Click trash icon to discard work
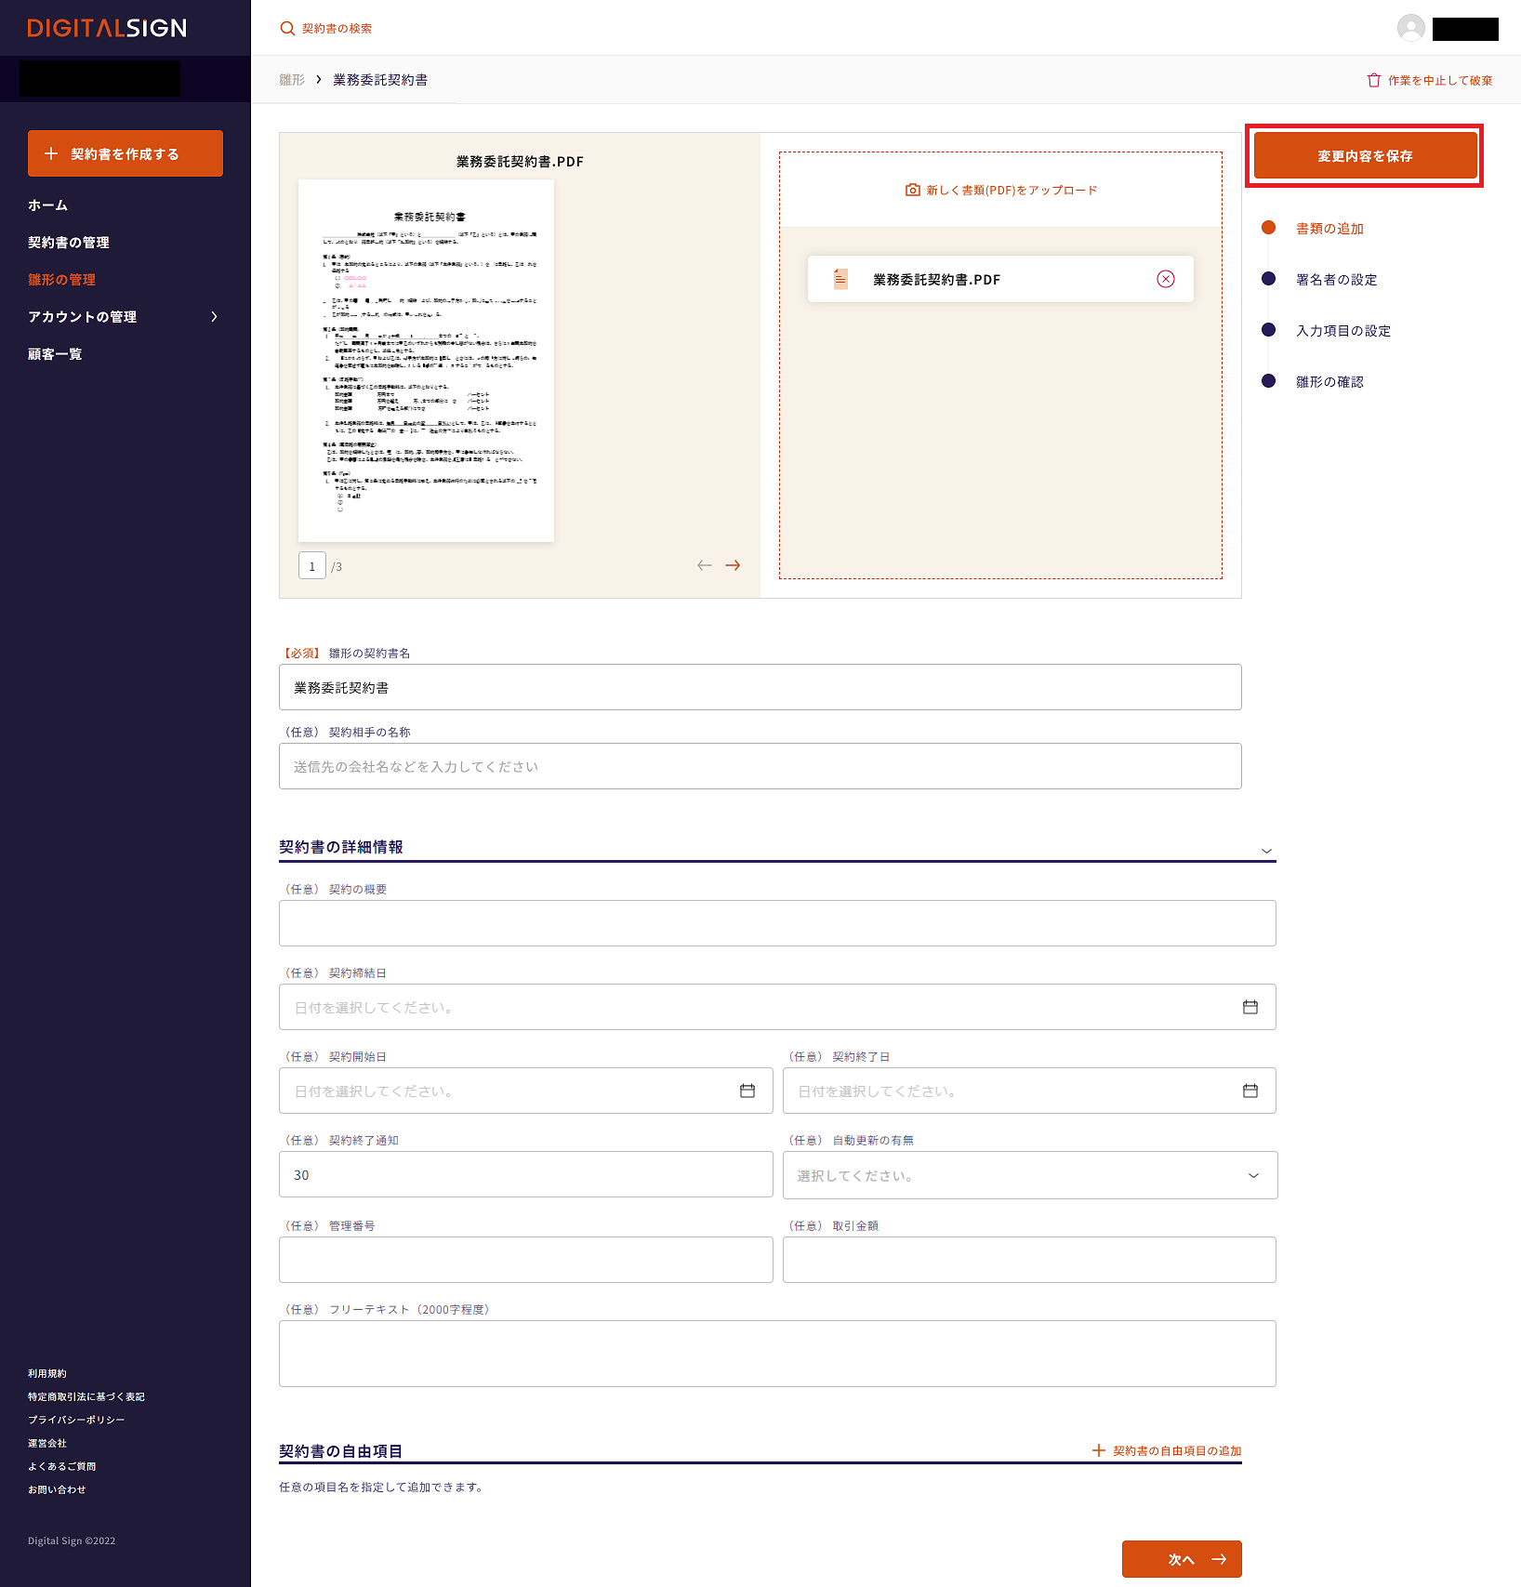The height and width of the screenshot is (1587, 1521). pyautogui.click(x=1373, y=81)
